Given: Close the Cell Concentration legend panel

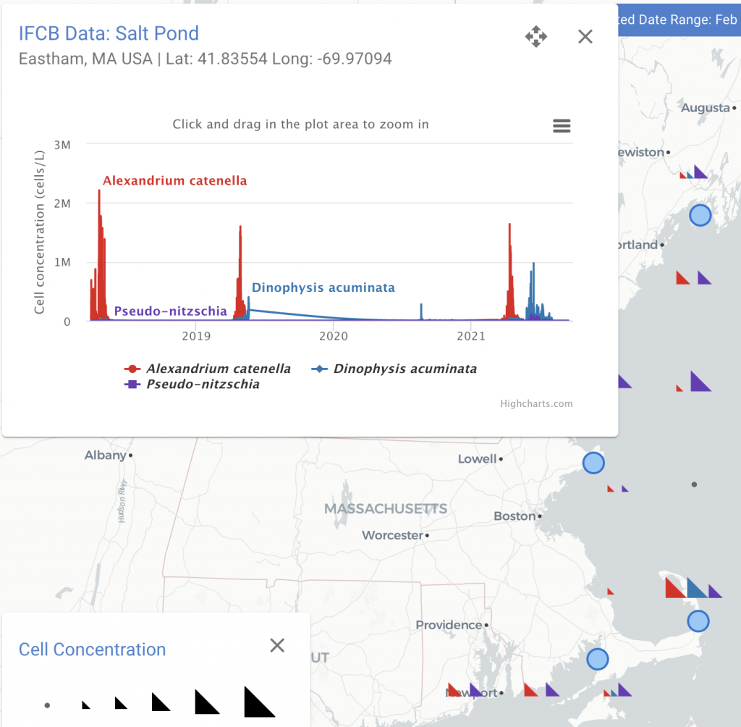Looking at the screenshot, I should click(276, 645).
